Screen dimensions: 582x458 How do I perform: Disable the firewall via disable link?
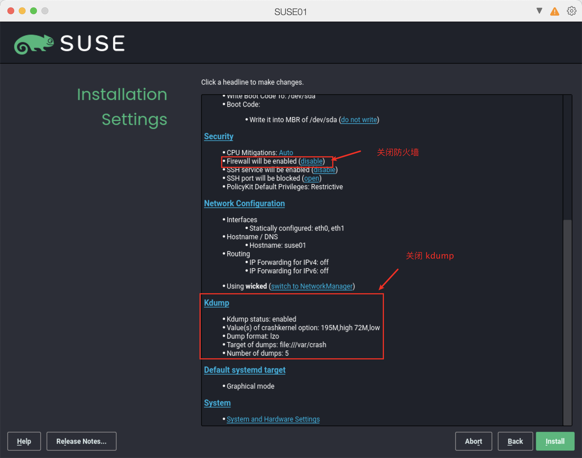coord(311,161)
